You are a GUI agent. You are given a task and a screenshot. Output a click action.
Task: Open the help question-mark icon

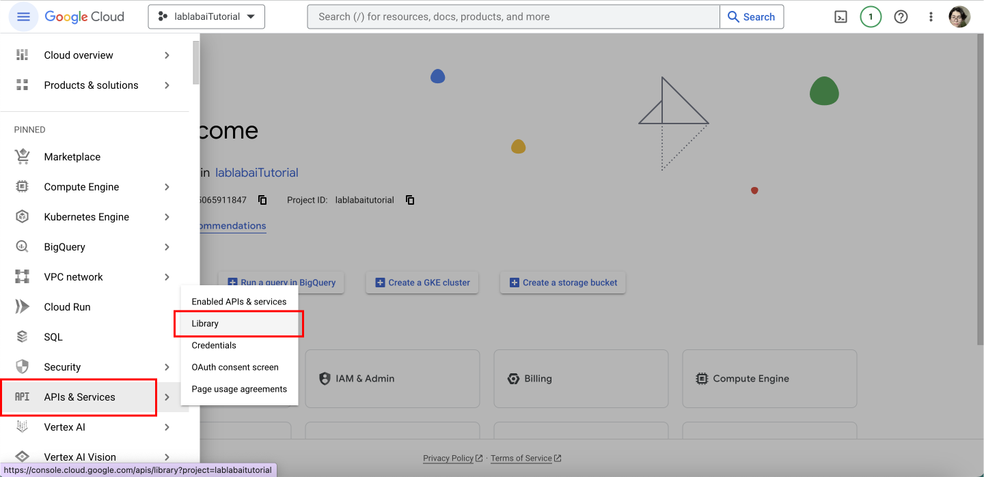[x=901, y=17]
